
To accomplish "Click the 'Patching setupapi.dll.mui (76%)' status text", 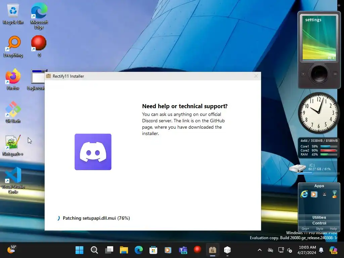I will point(96,218).
